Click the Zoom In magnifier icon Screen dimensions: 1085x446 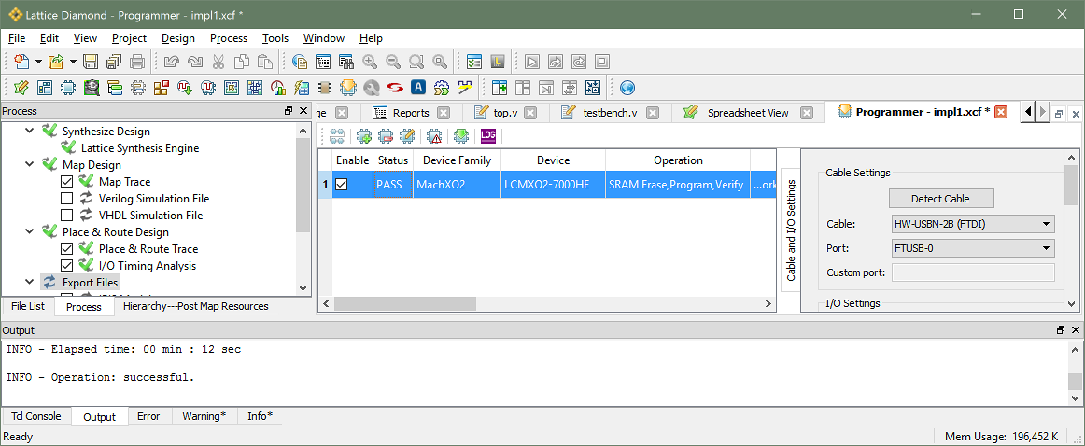(370, 62)
